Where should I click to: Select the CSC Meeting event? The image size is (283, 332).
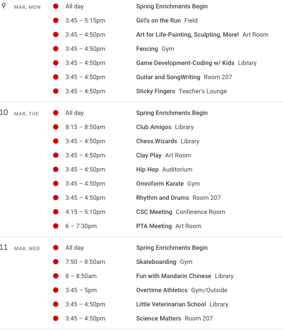tap(154, 212)
